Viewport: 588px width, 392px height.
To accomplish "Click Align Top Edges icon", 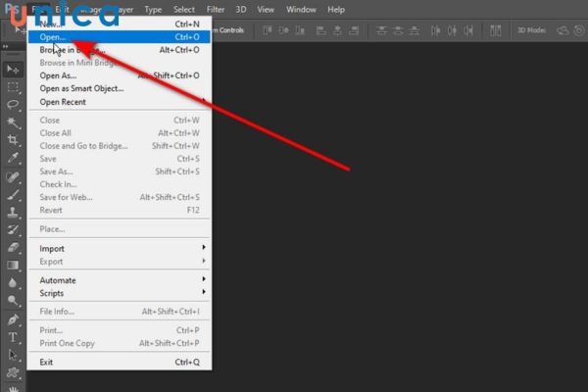I will [268, 30].
